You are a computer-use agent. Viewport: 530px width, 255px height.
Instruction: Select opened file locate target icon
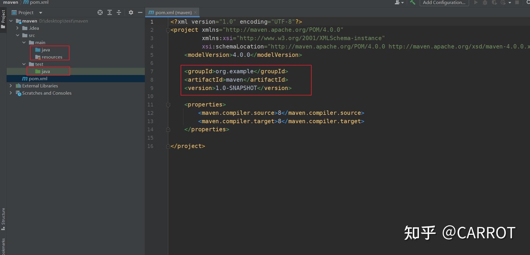tap(100, 12)
